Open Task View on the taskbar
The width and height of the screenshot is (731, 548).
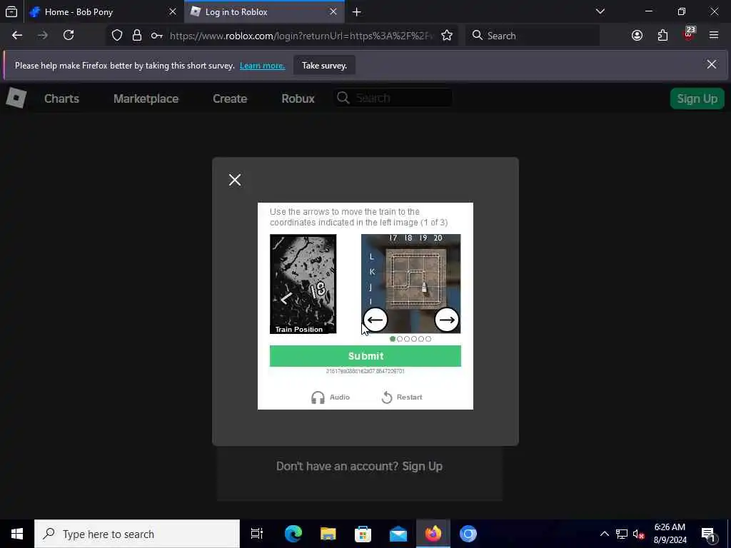pos(257,534)
